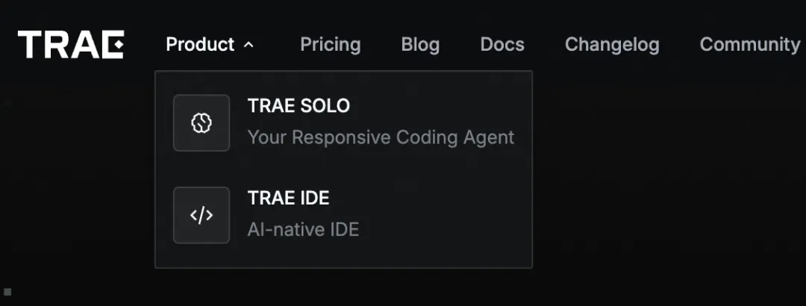Click the TRAE SOLO swirl icon
The height and width of the screenshot is (306, 806).
tap(201, 123)
